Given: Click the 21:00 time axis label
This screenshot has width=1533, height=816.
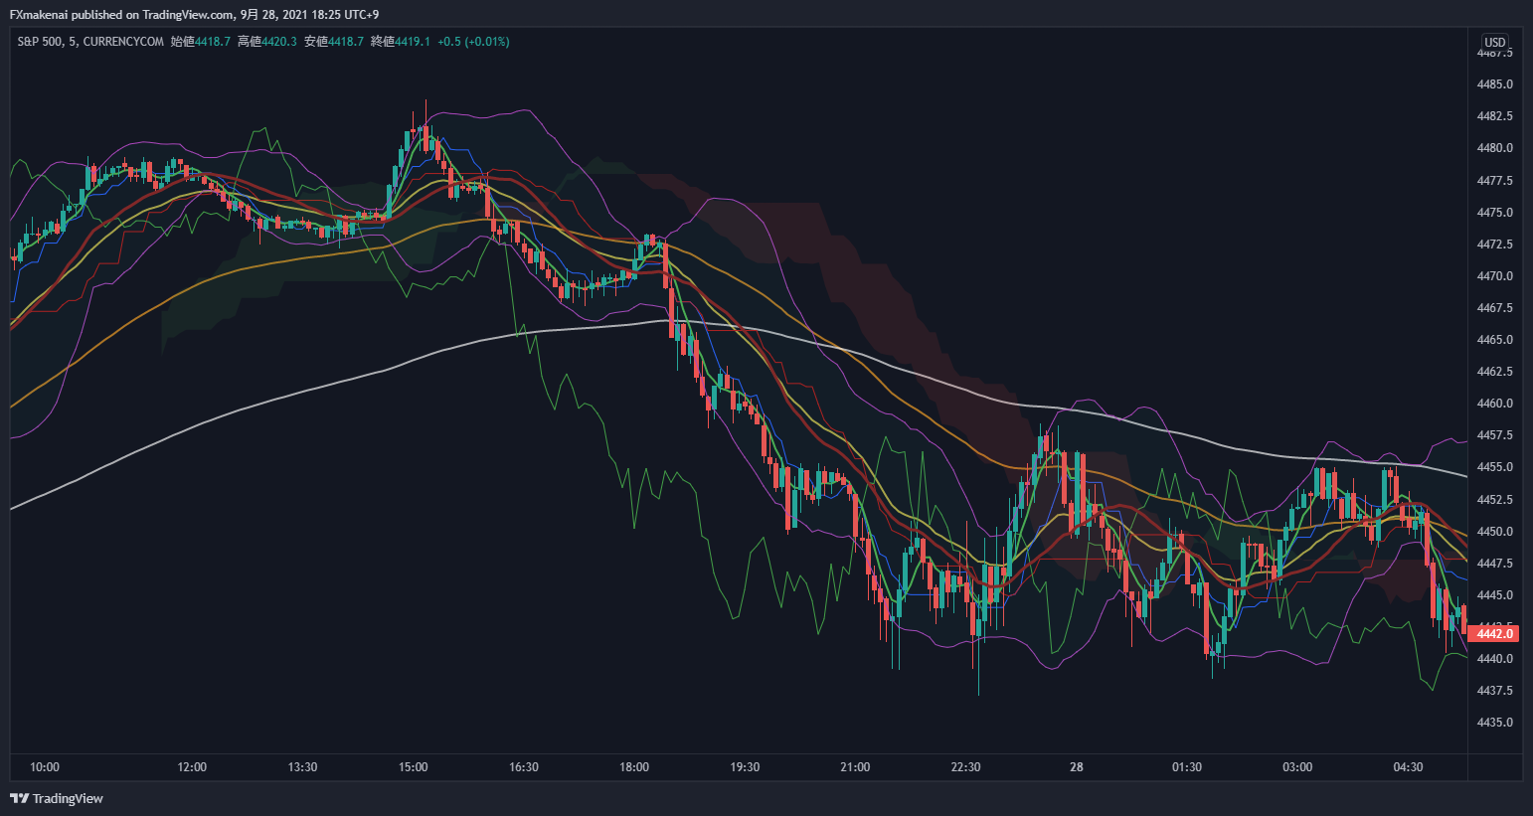Looking at the screenshot, I should [x=855, y=767].
